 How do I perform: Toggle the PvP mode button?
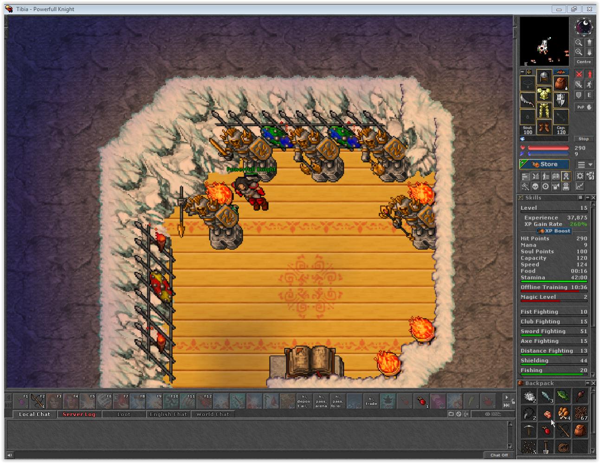[x=584, y=107]
